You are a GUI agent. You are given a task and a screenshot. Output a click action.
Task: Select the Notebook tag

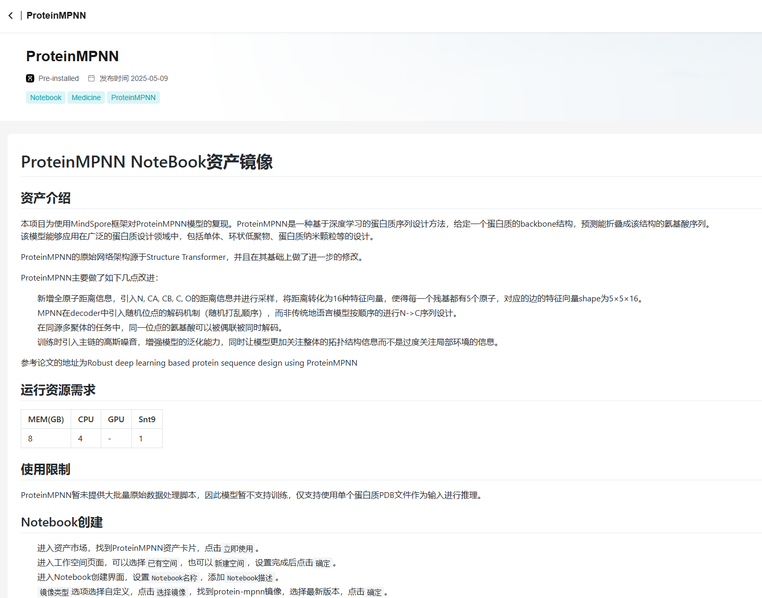point(46,98)
